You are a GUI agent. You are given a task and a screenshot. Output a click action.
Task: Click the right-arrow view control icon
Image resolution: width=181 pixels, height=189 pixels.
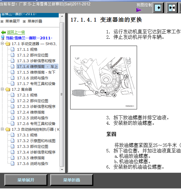[x=158, y=8]
